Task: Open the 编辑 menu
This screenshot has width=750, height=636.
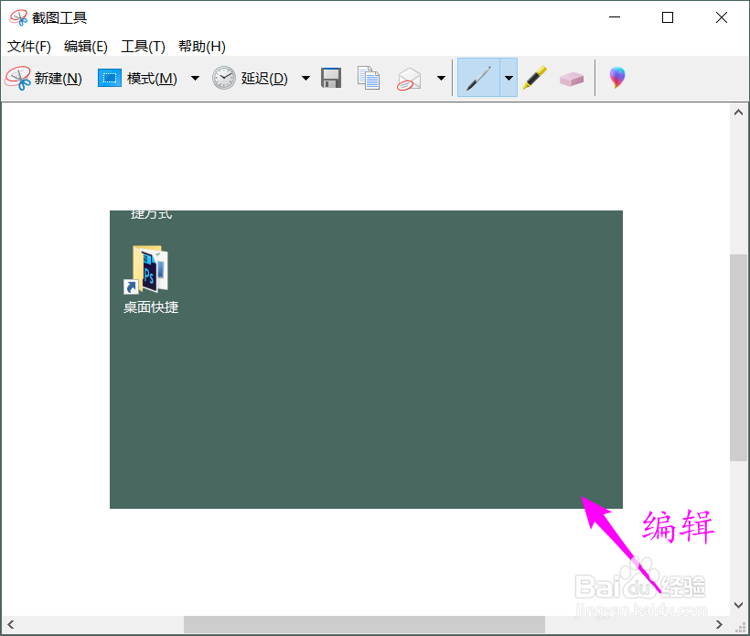Action: (85, 46)
